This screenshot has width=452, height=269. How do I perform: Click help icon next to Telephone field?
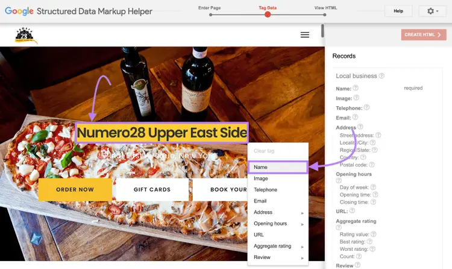click(366, 107)
